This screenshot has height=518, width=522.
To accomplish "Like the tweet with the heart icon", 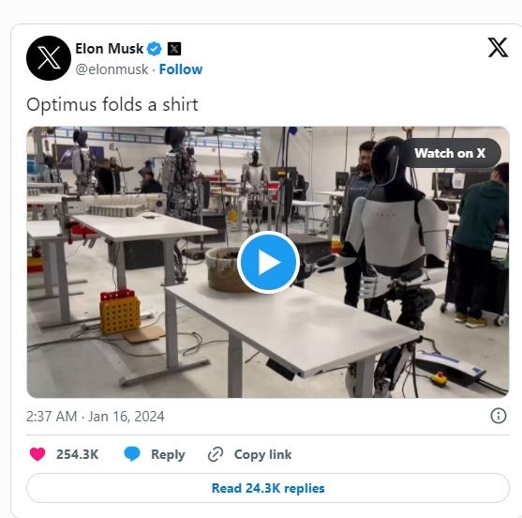I will click(x=37, y=454).
